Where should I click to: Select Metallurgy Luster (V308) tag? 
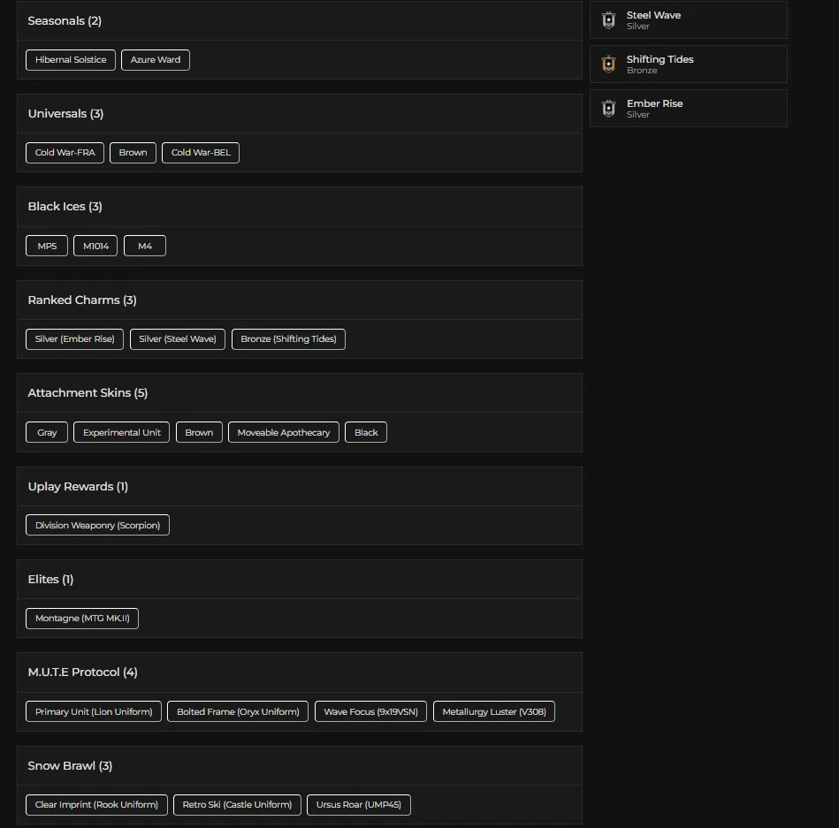coord(494,712)
